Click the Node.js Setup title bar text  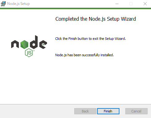(x=19, y=4)
